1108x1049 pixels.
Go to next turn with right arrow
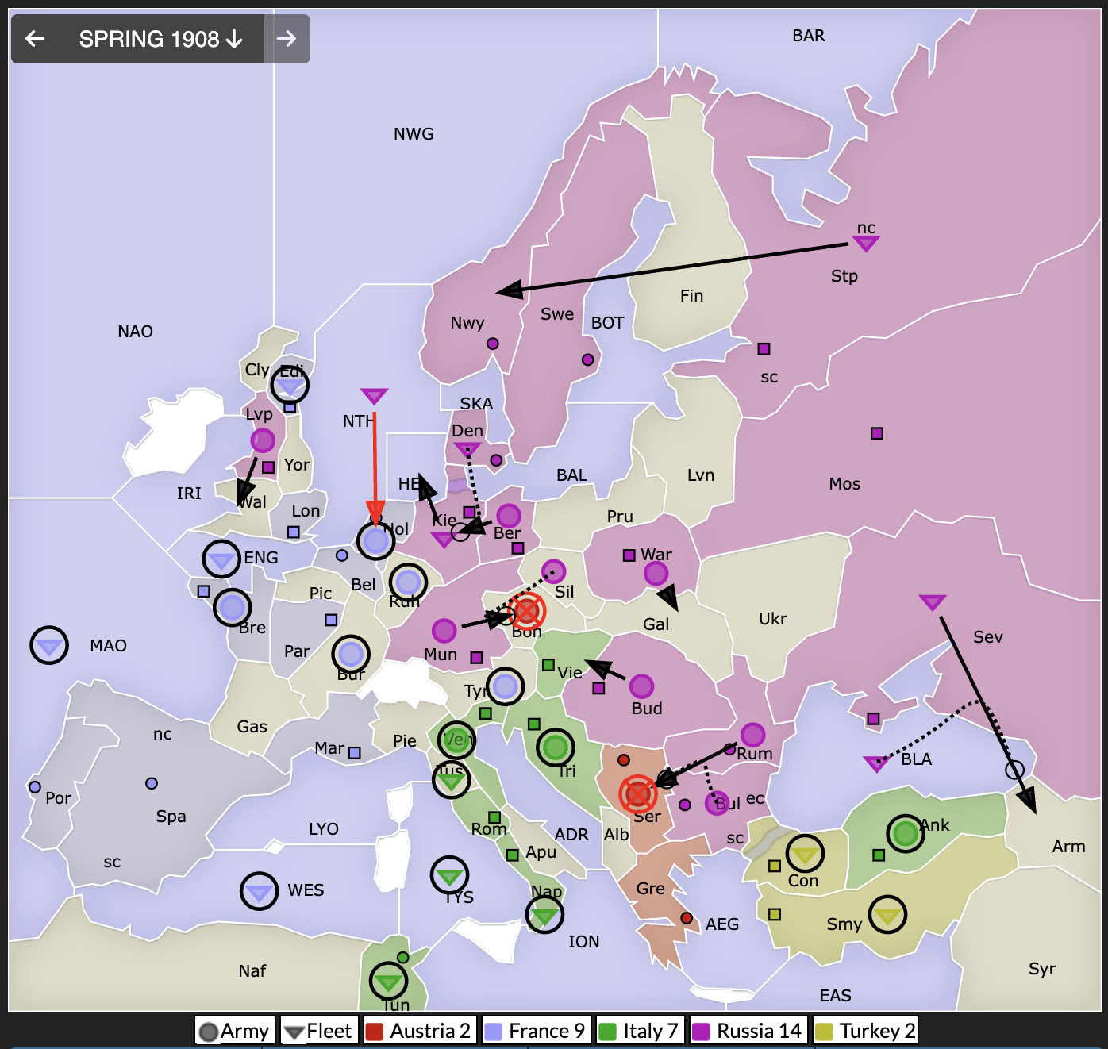pyautogui.click(x=287, y=38)
